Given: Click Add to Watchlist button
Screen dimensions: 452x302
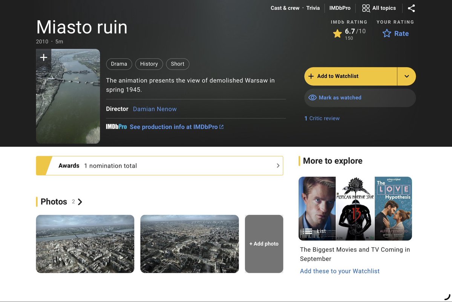Looking at the screenshot, I should click(351, 76).
